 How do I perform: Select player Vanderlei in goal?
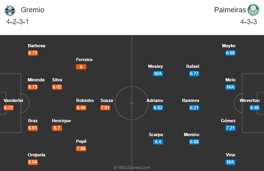pos(13,100)
